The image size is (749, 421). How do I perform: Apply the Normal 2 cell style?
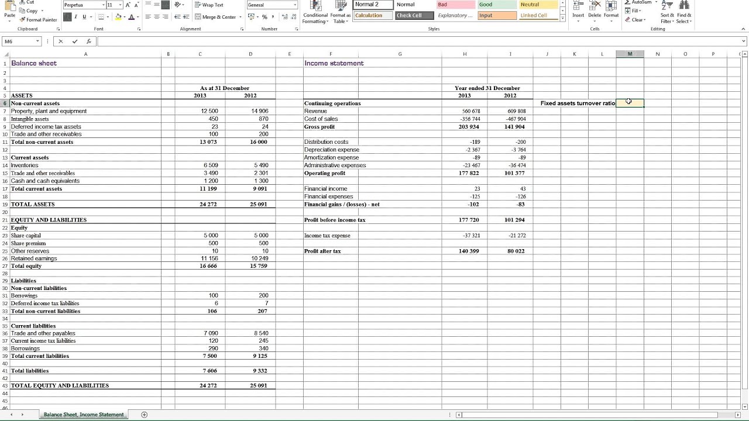click(373, 4)
